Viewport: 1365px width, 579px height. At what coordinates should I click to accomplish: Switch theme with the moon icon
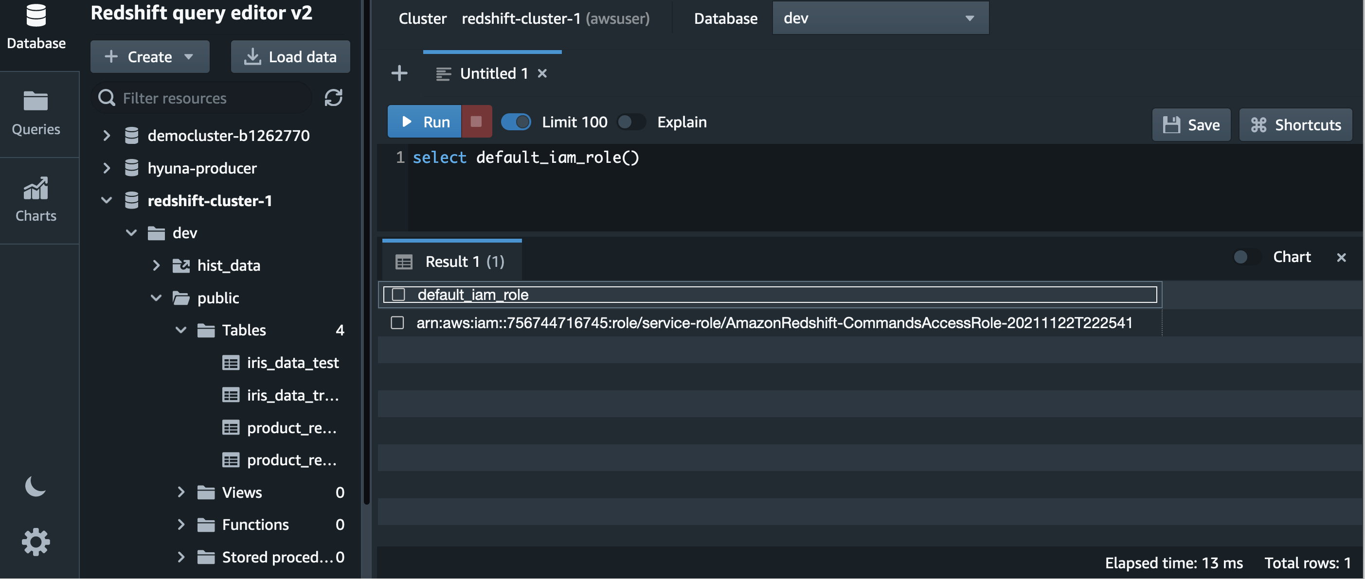pyautogui.click(x=35, y=486)
